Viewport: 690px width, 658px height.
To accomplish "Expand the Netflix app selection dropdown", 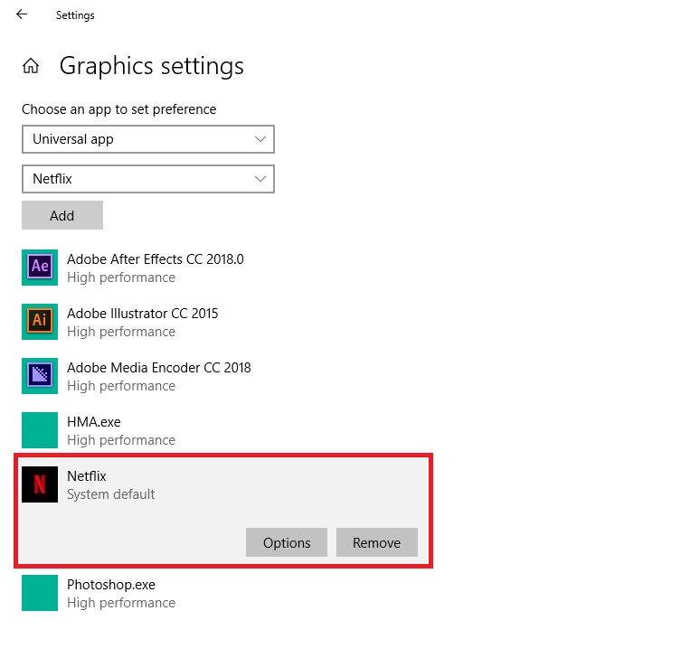I will [x=148, y=179].
